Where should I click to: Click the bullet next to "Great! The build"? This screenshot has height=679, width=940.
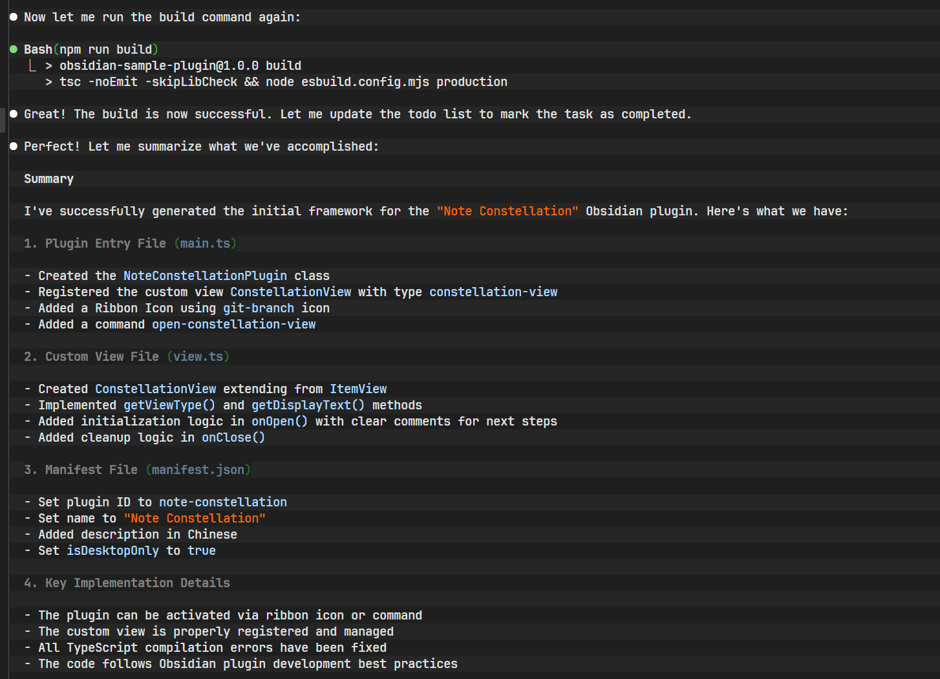(14, 114)
